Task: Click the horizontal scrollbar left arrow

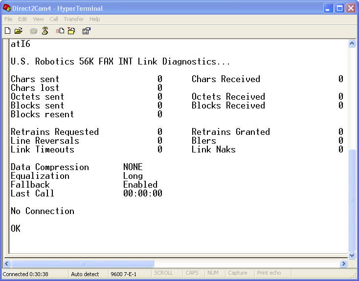Action: [7, 264]
